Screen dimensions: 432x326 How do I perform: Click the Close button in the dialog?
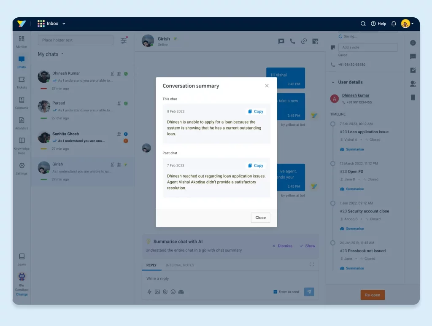tap(260, 218)
